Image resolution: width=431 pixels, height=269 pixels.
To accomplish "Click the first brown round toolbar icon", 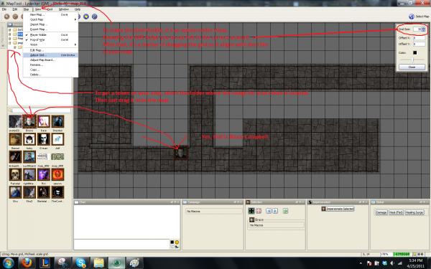I will click(x=7, y=16).
